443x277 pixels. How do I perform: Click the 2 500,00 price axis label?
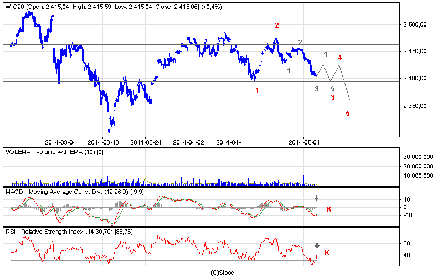tap(415, 24)
